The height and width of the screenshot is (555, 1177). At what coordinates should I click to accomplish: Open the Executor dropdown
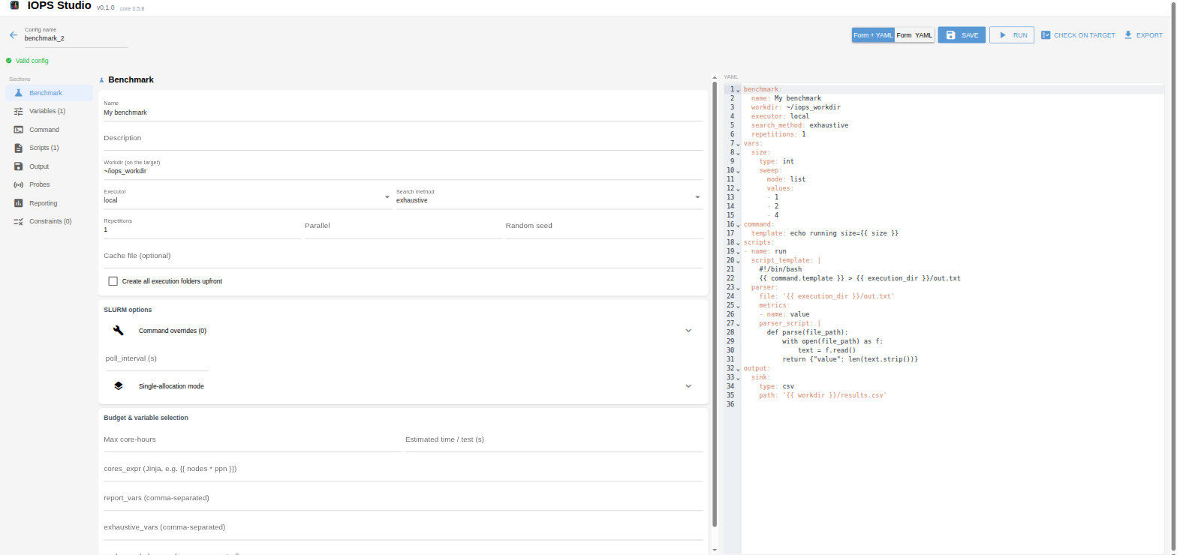pos(247,197)
